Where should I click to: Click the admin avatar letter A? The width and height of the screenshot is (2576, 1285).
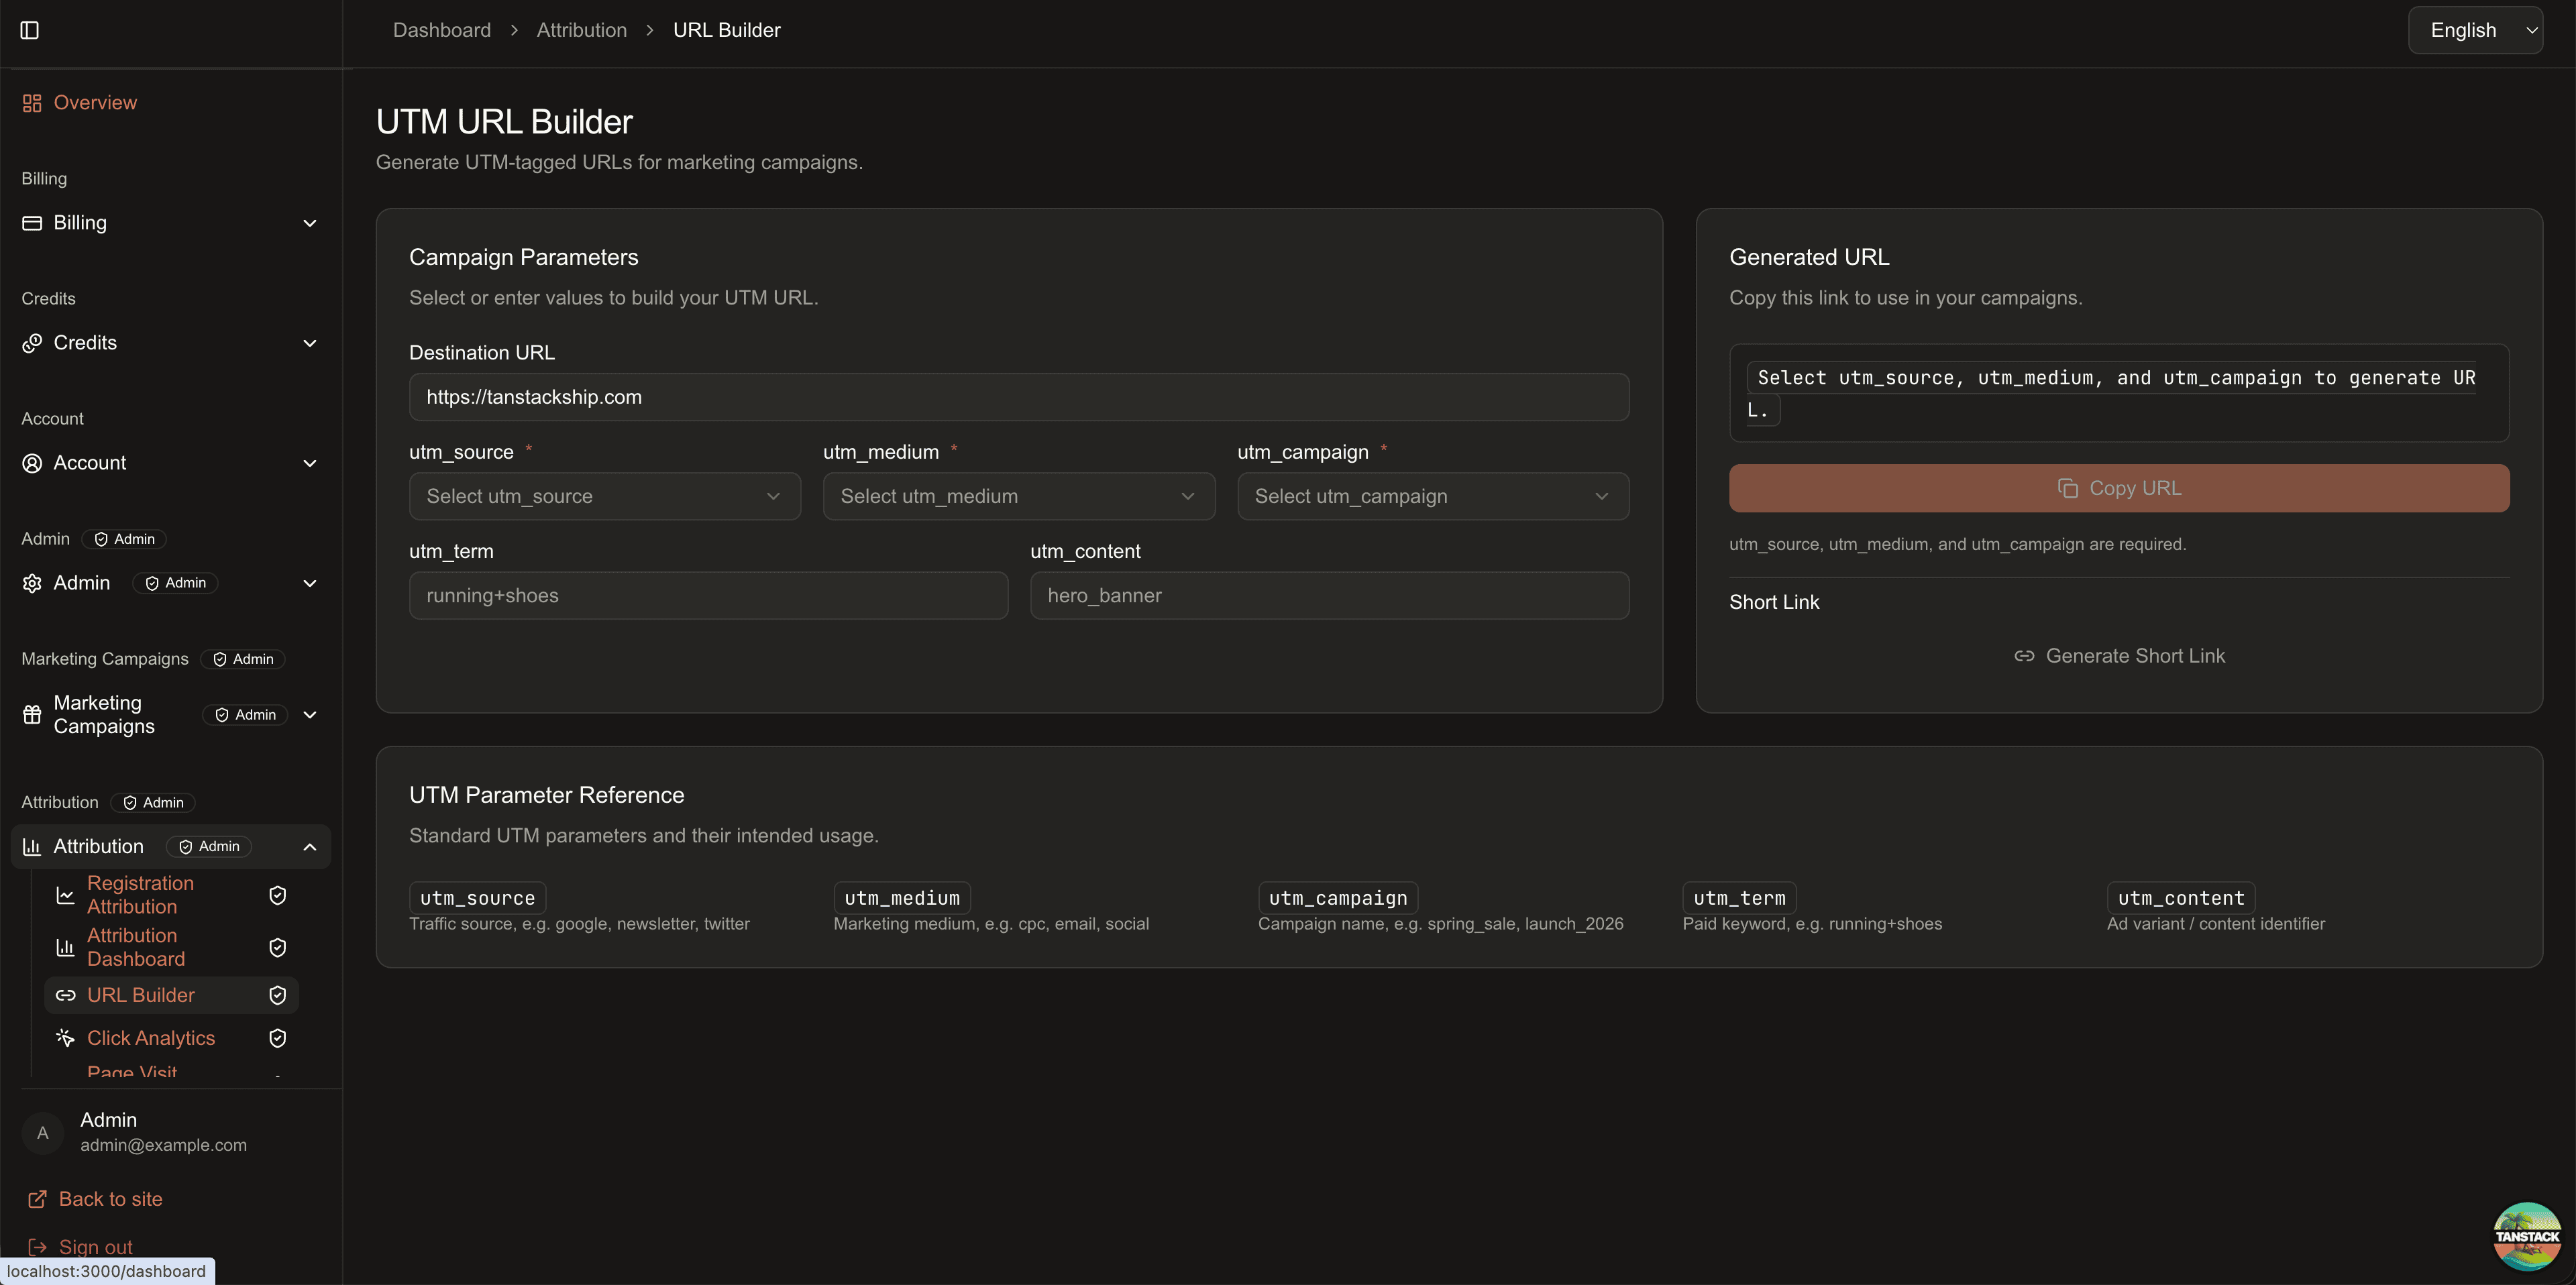coord(42,1133)
